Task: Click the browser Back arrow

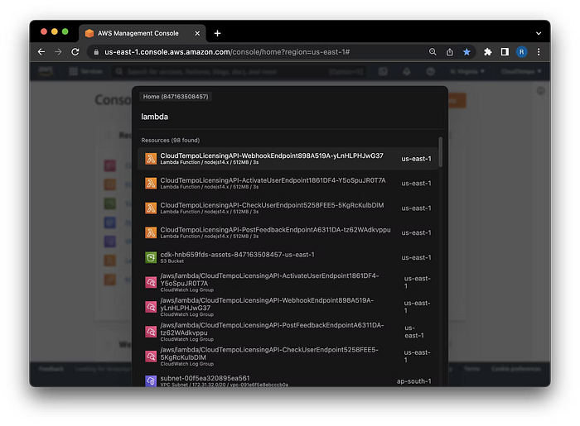Action: (x=41, y=52)
